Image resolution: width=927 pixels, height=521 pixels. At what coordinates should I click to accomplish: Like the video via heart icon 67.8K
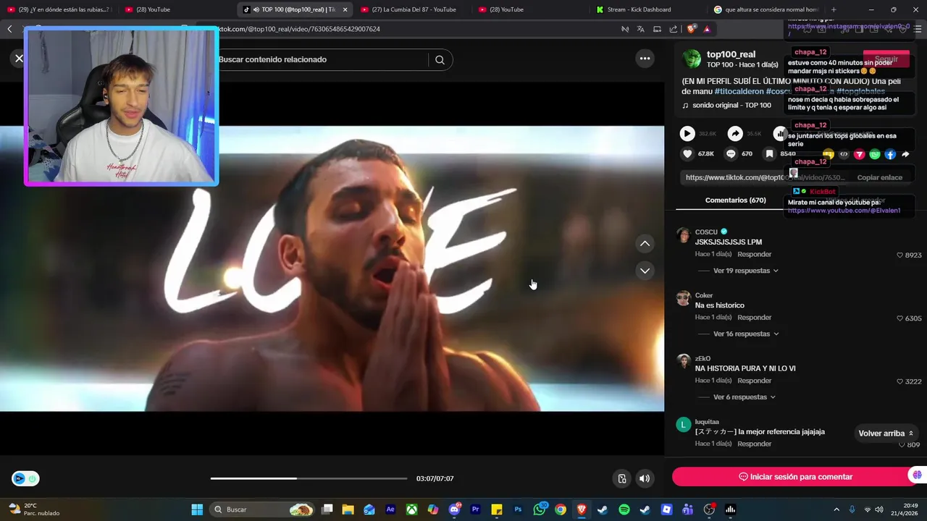(x=687, y=154)
